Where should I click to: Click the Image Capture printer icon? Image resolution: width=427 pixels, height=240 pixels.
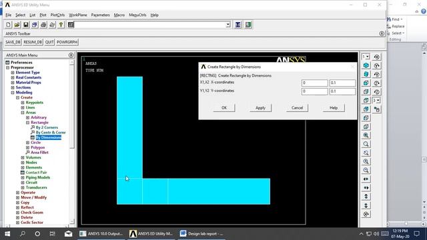[x=43, y=25]
